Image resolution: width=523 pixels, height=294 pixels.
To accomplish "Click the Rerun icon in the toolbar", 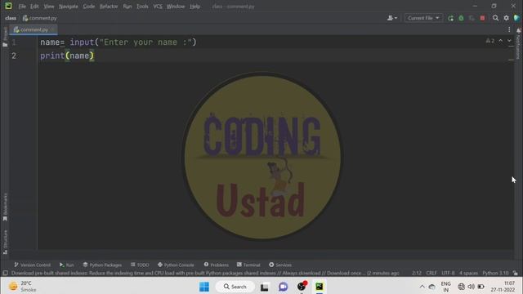I will 450,18.
